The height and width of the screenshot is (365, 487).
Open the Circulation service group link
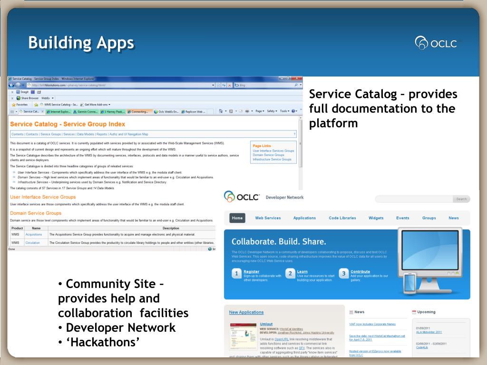(33, 243)
